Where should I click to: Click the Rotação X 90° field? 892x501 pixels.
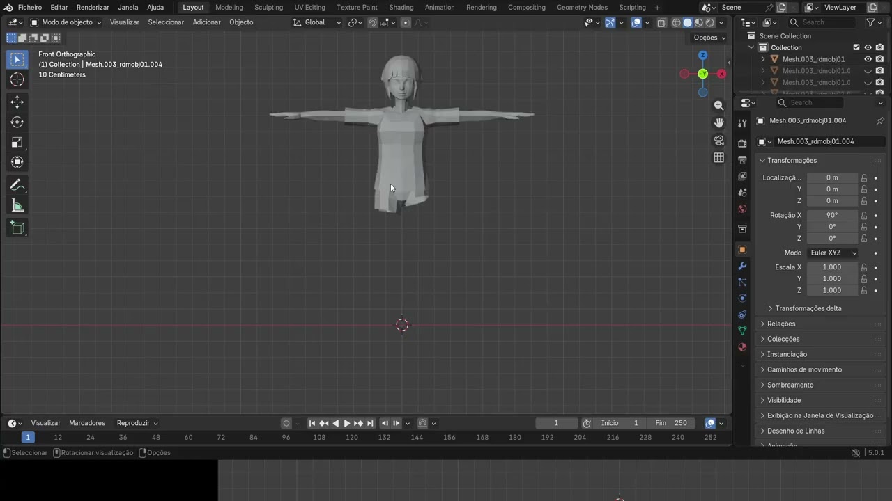click(832, 215)
